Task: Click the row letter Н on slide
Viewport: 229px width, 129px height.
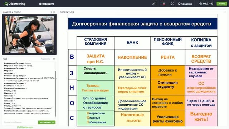Action: tap(72, 87)
